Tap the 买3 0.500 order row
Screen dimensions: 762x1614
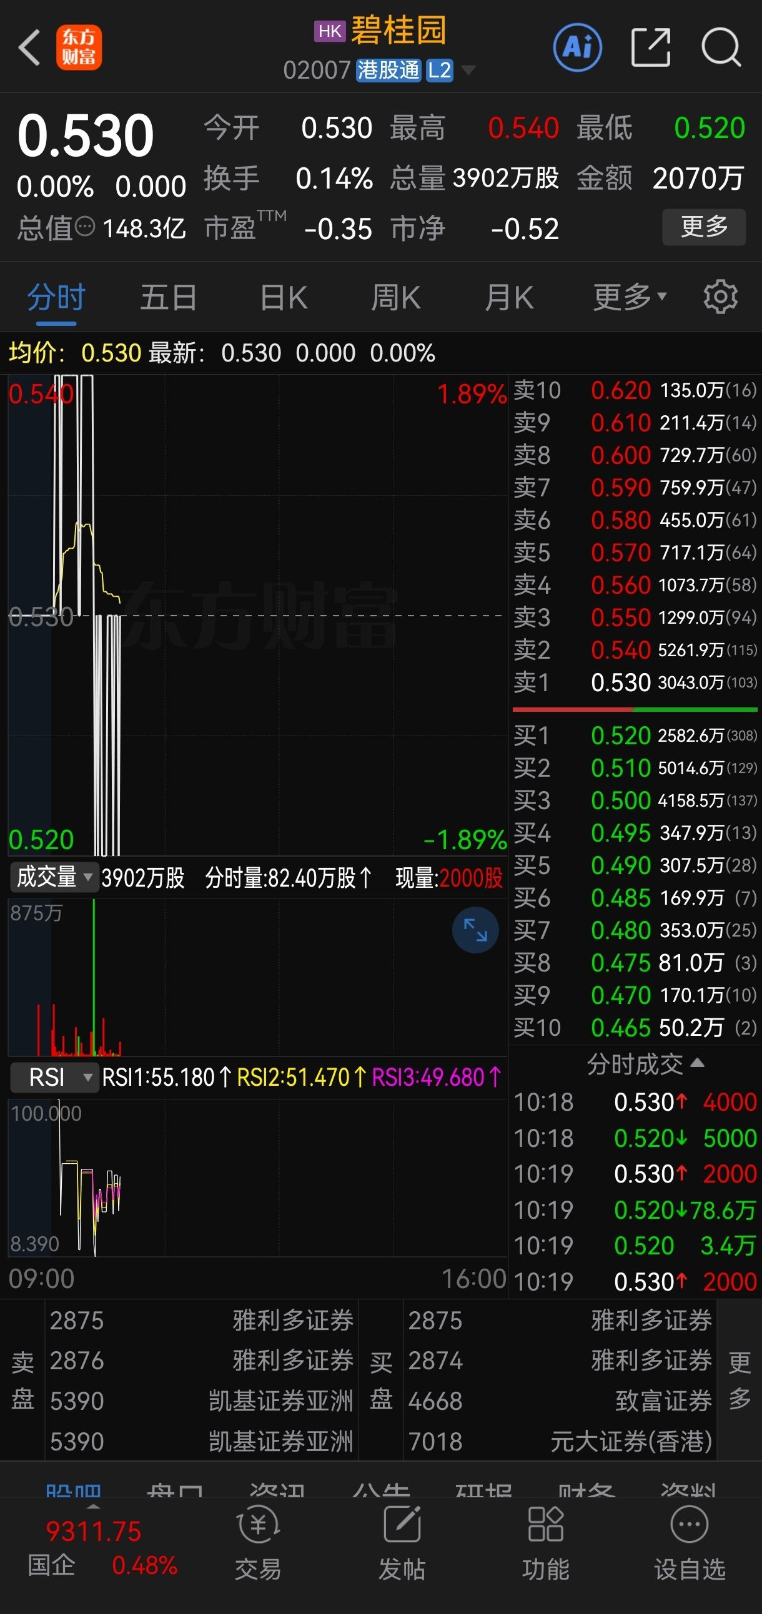[635, 800]
